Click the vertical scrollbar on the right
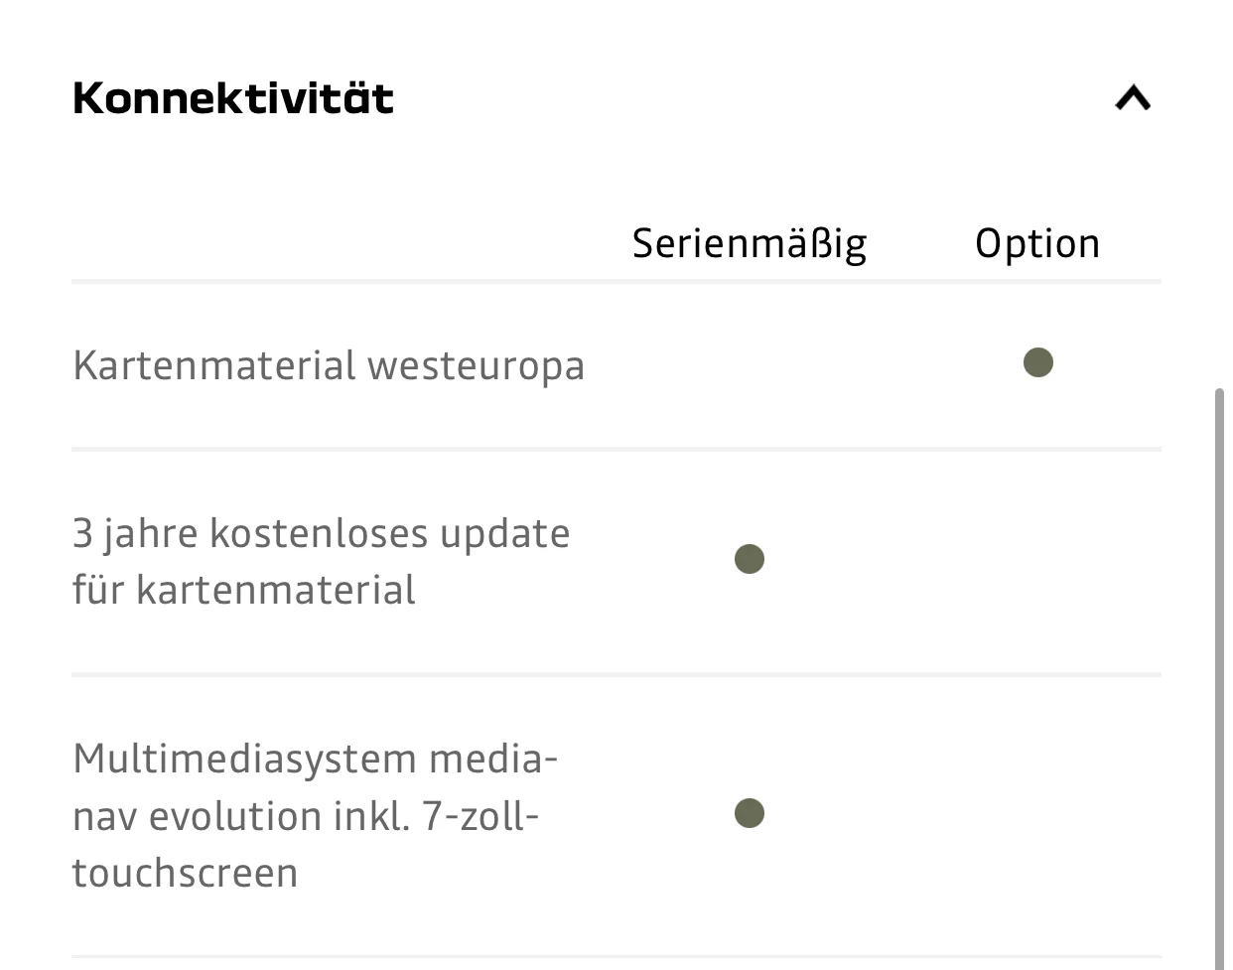 [x=1219, y=675]
